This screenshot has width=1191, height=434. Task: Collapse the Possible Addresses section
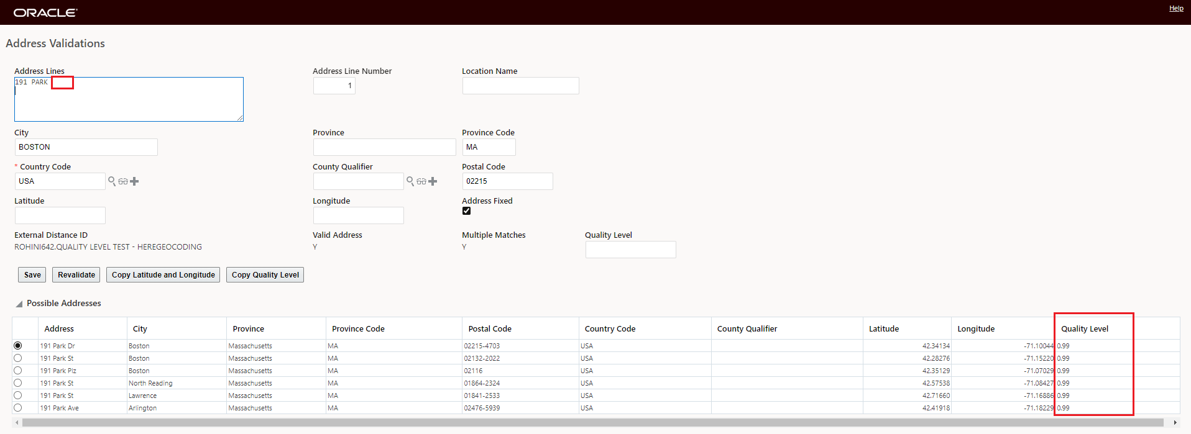19,304
